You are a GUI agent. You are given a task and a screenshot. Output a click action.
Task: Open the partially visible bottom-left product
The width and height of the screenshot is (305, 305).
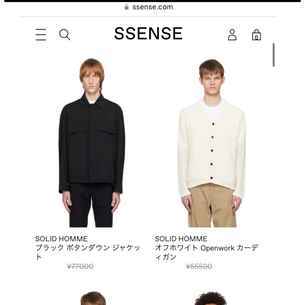tap(93, 298)
